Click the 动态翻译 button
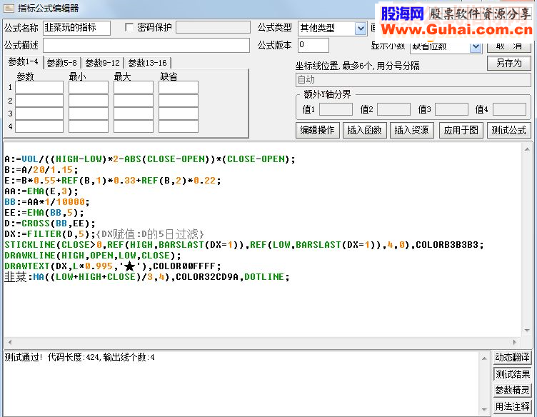The height and width of the screenshot is (417, 537). pyautogui.click(x=512, y=358)
